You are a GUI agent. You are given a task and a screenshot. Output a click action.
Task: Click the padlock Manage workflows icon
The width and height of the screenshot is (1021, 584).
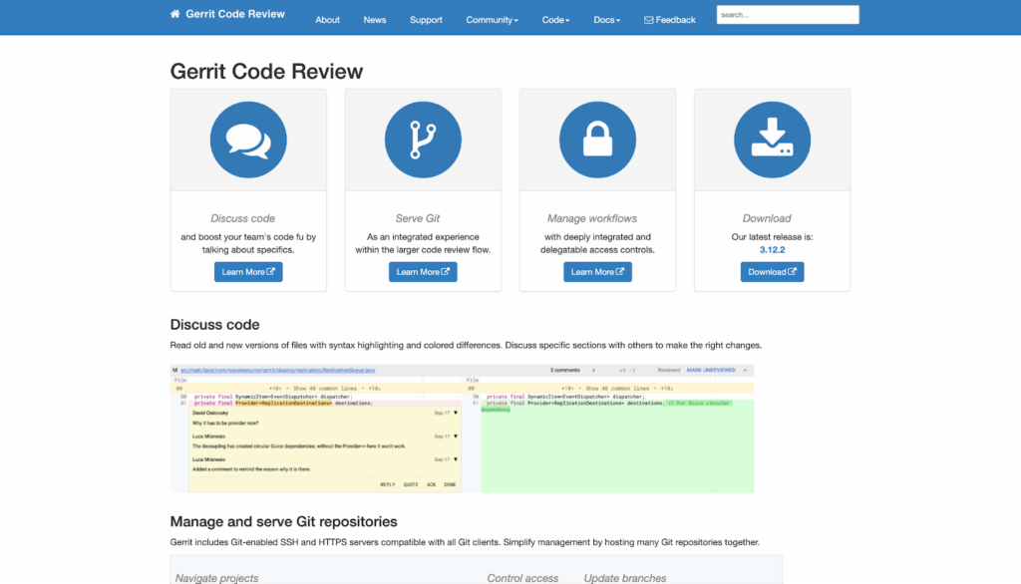pyautogui.click(x=597, y=140)
